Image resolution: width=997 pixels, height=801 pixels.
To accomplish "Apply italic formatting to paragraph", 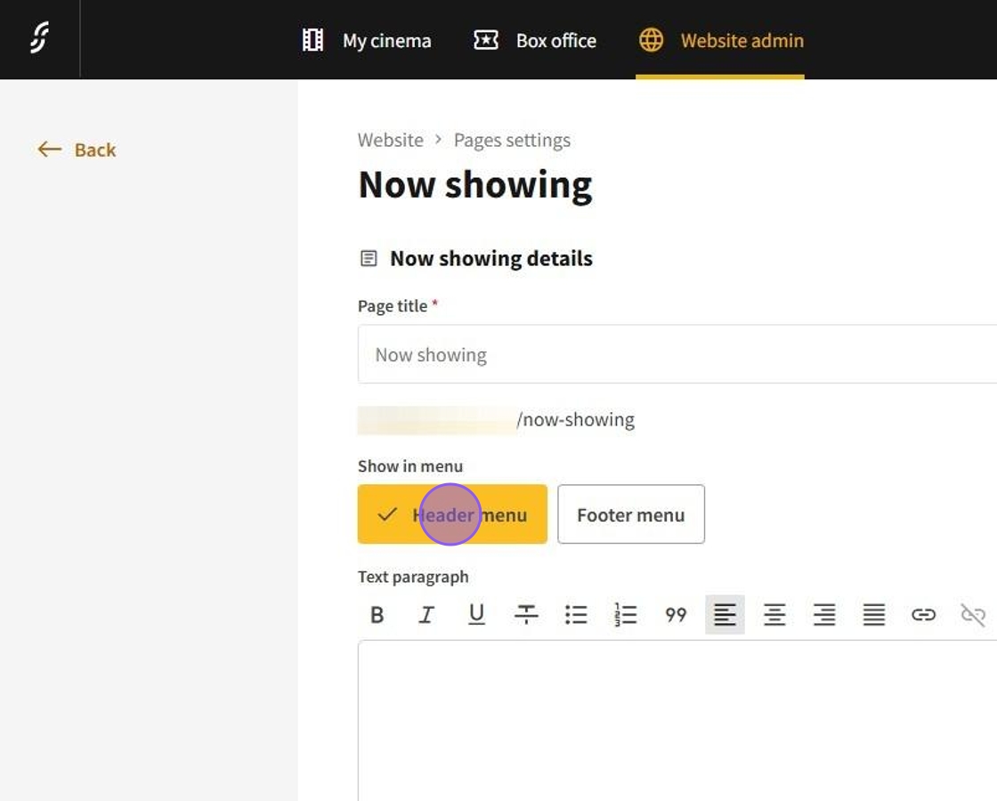I will click(x=426, y=615).
